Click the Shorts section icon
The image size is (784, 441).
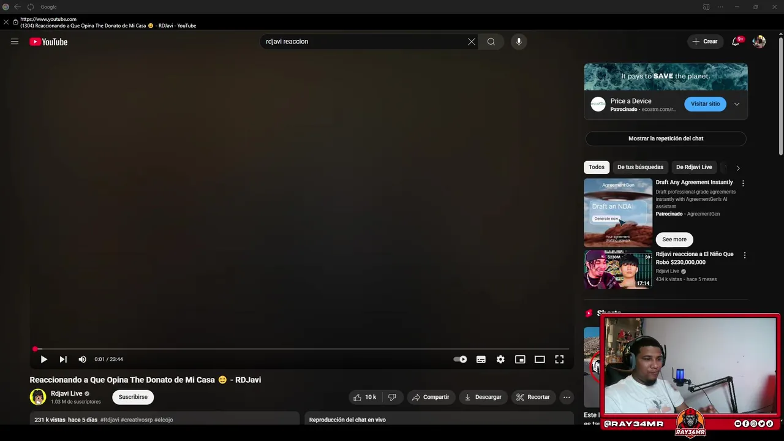[589, 313]
